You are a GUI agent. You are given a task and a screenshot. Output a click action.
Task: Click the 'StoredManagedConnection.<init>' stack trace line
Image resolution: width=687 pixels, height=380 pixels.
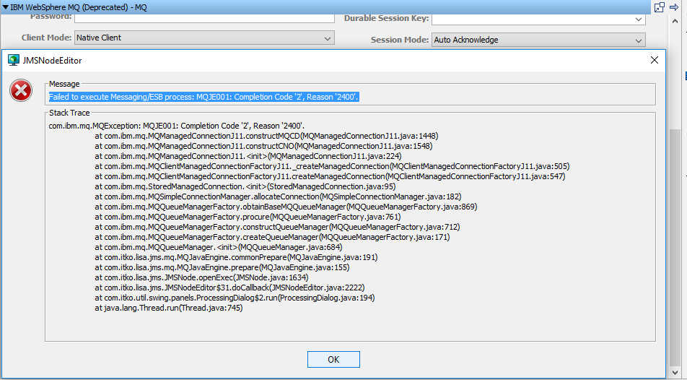pyautogui.click(x=245, y=186)
